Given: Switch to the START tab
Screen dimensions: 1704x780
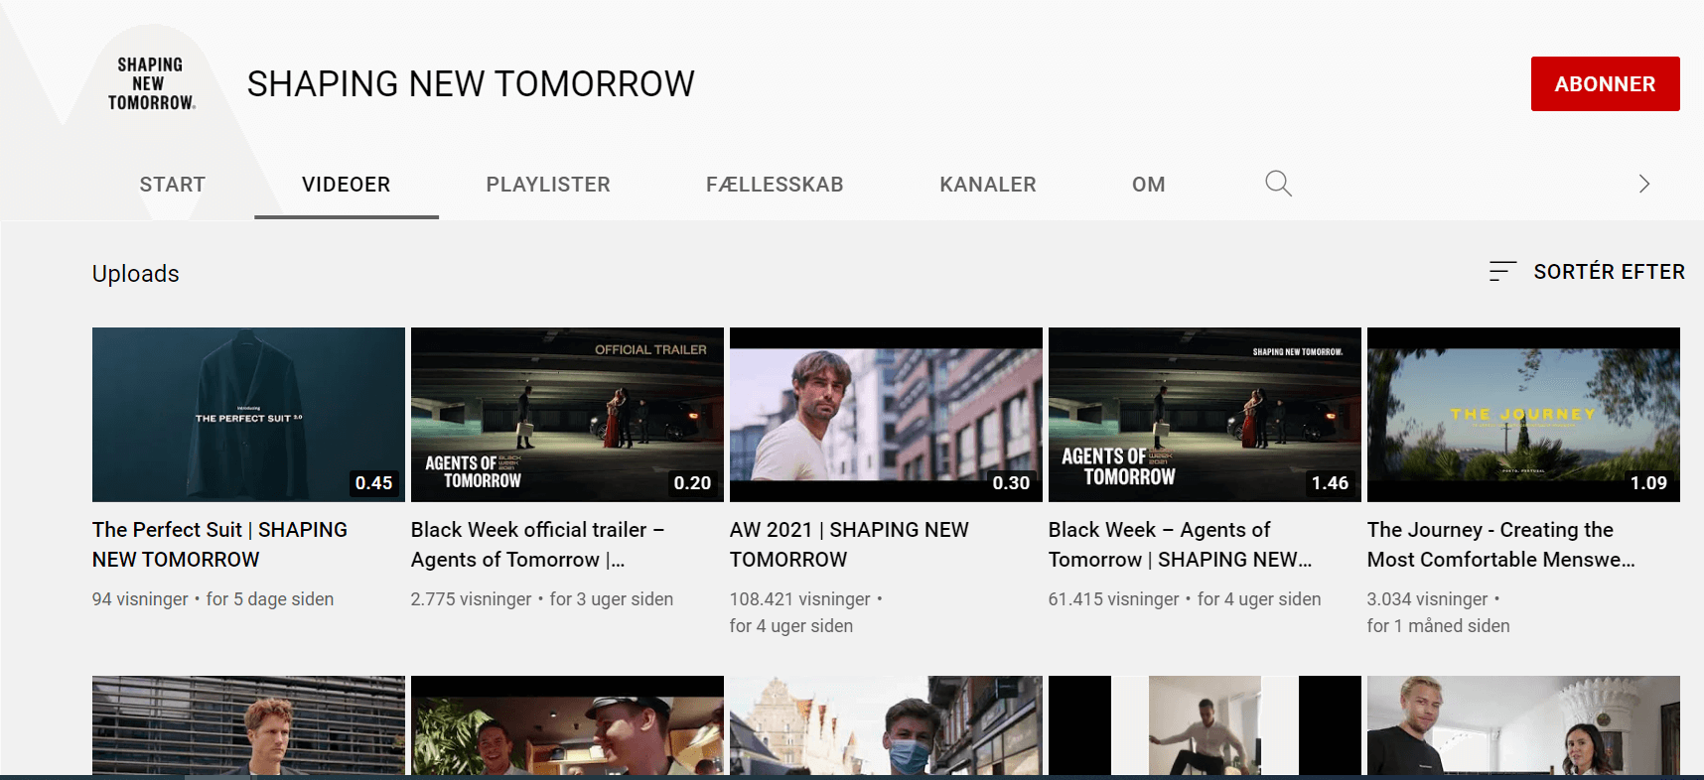Looking at the screenshot, I should 172,185.
